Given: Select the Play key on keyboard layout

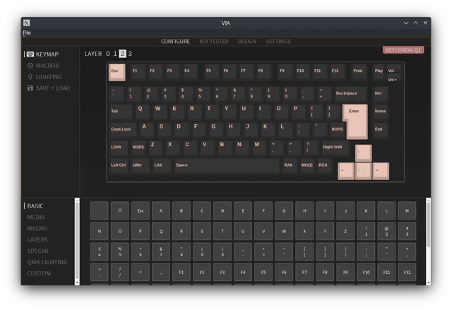Looking at the screenshot, I should pos(379,71).
